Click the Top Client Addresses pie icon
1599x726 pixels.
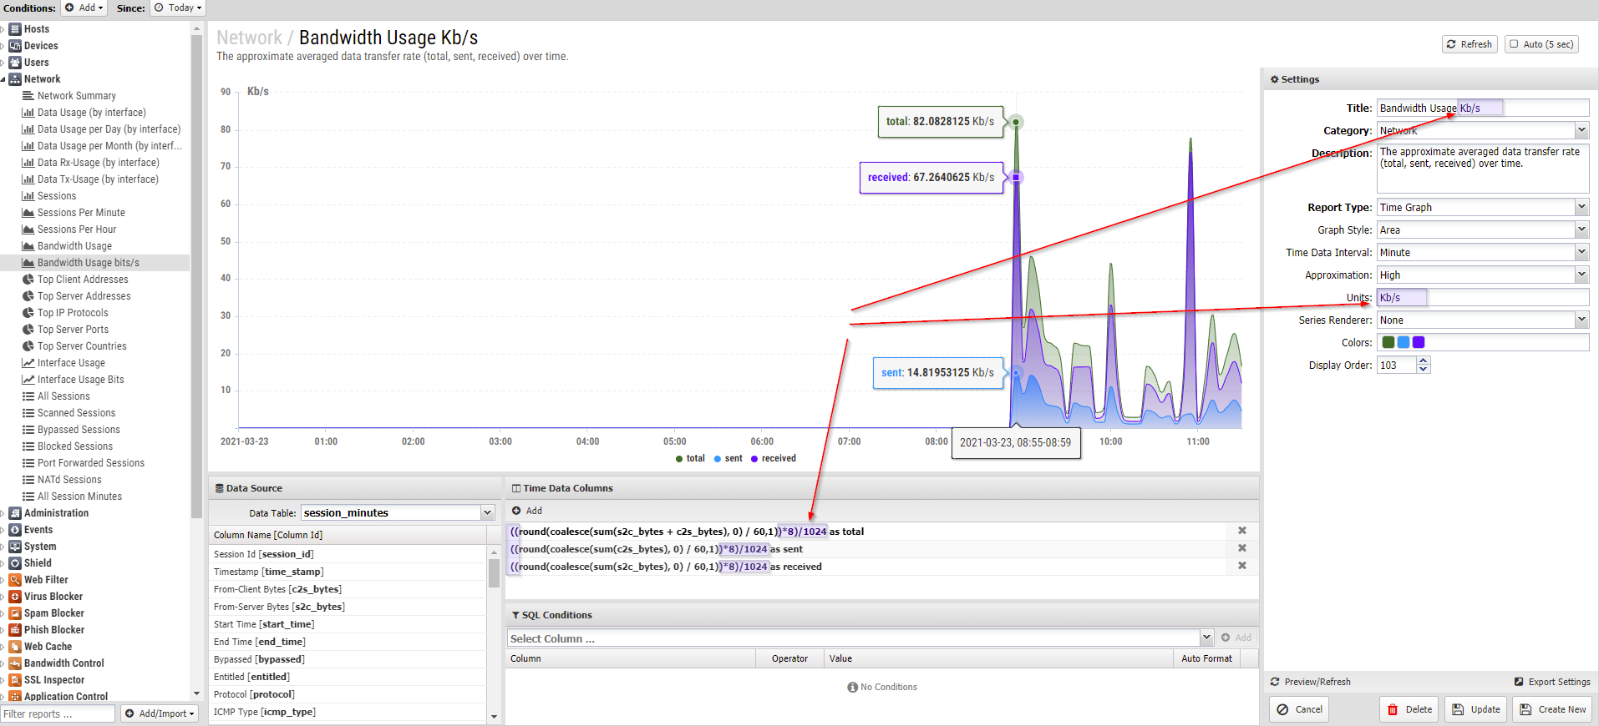28,280
